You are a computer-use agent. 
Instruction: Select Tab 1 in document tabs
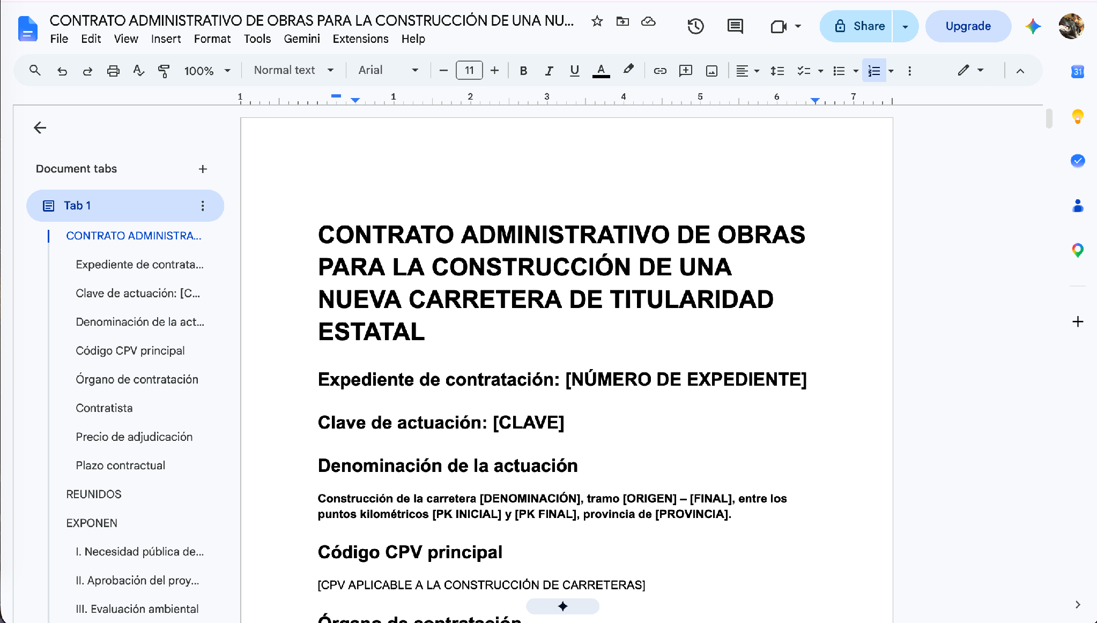click(x=125, y=206)
